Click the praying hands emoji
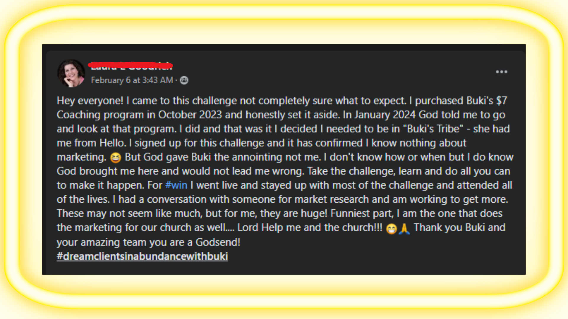Screen dimensions: 568x319 pos(404,229)
